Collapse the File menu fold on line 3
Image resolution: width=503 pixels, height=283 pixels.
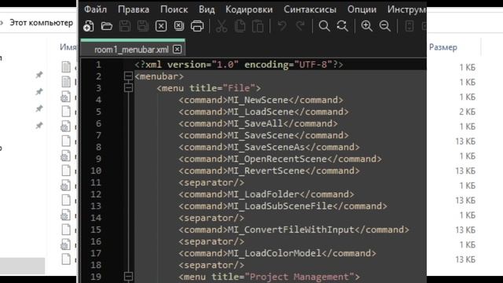pos(128,87)
